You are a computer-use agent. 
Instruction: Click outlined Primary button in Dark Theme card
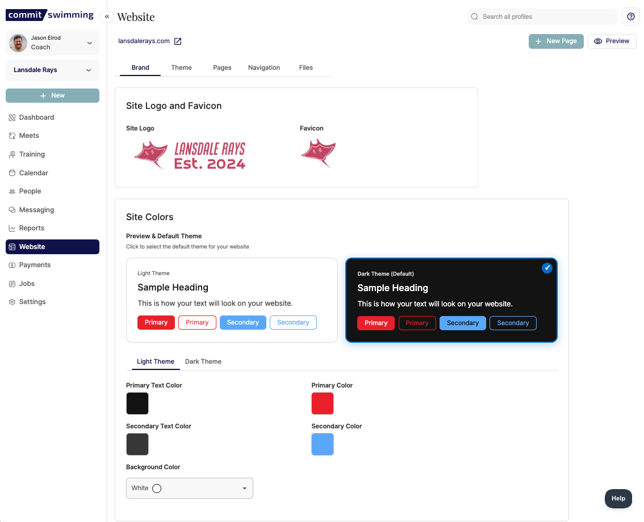pyautogui.click(x=417, y=323)
